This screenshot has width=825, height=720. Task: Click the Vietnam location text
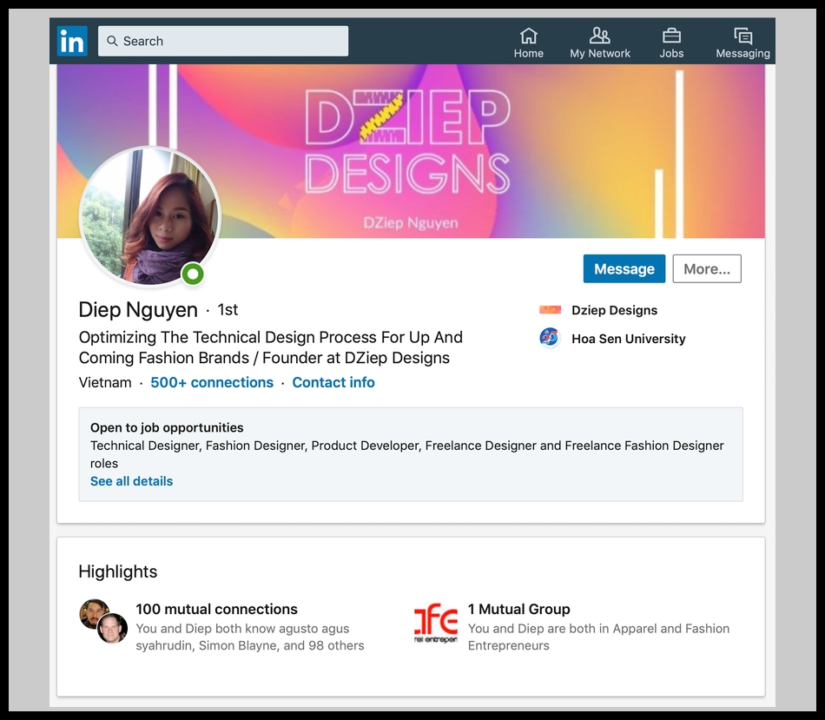click(105, 382)
